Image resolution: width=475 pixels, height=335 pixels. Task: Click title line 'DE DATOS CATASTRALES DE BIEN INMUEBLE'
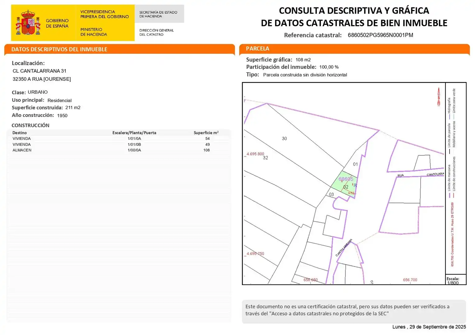click(x=354, y=23)
